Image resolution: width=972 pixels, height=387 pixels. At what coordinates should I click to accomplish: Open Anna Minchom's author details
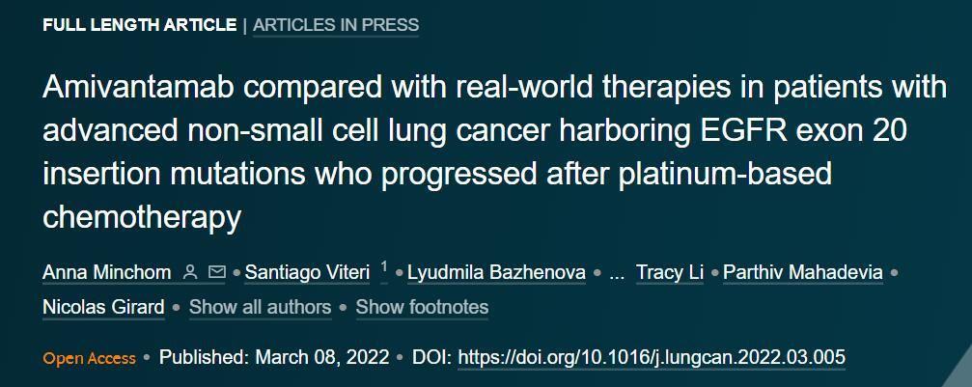tap(108, 273)
